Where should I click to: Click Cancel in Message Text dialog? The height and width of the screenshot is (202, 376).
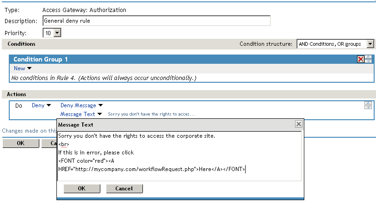tap(124, 189)
